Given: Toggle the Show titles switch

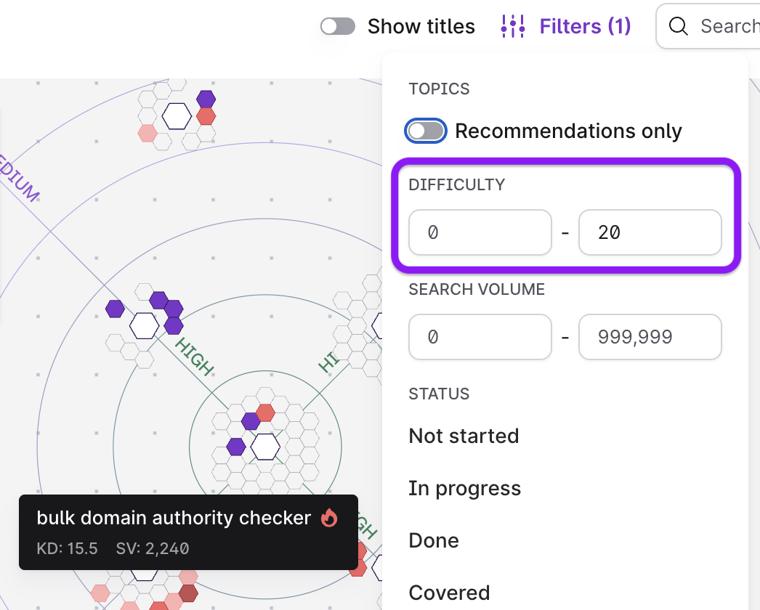Looking at the screenshot, I should (338, 27).
